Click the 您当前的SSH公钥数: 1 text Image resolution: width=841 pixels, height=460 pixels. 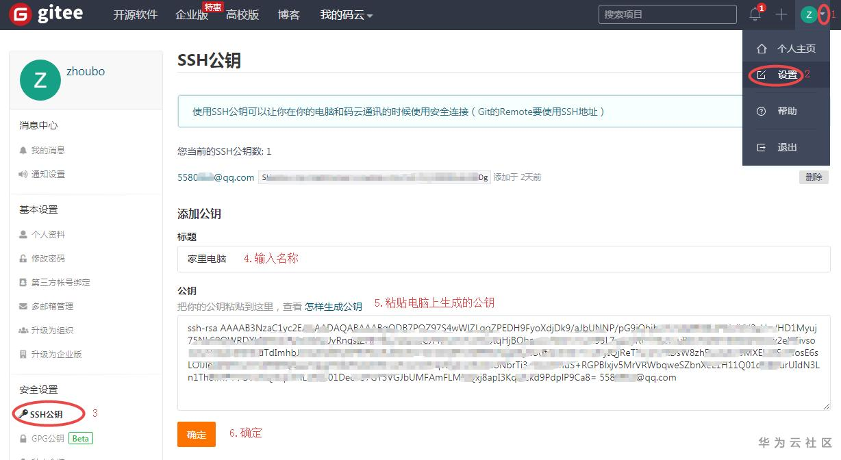pos(225,151)
